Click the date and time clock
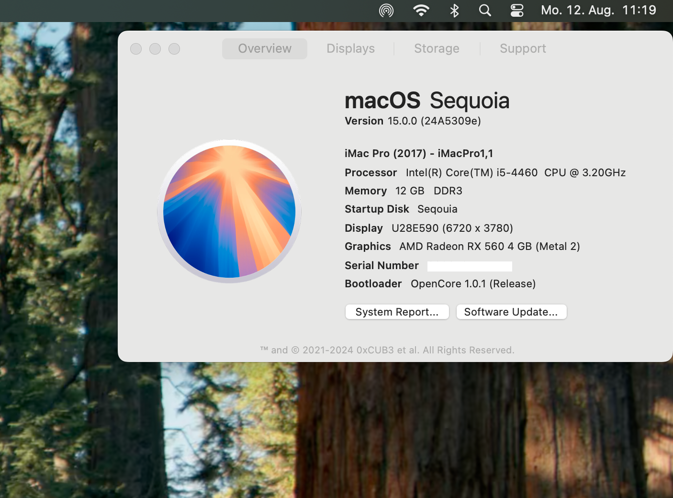The width and height of the screenshot is (673, 498). [x=598, y=11]
